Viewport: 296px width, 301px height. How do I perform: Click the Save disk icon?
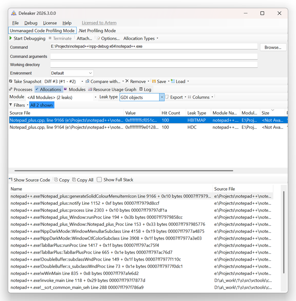tap(154, 81)
